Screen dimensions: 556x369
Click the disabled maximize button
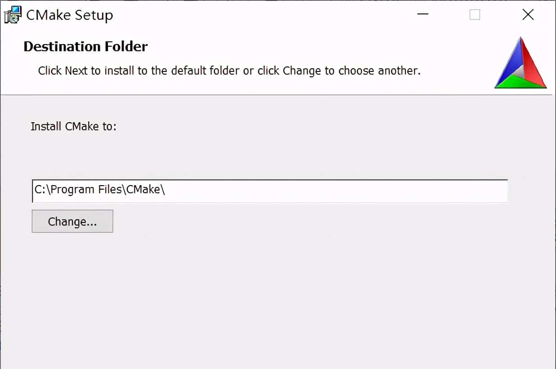[475, 15]
